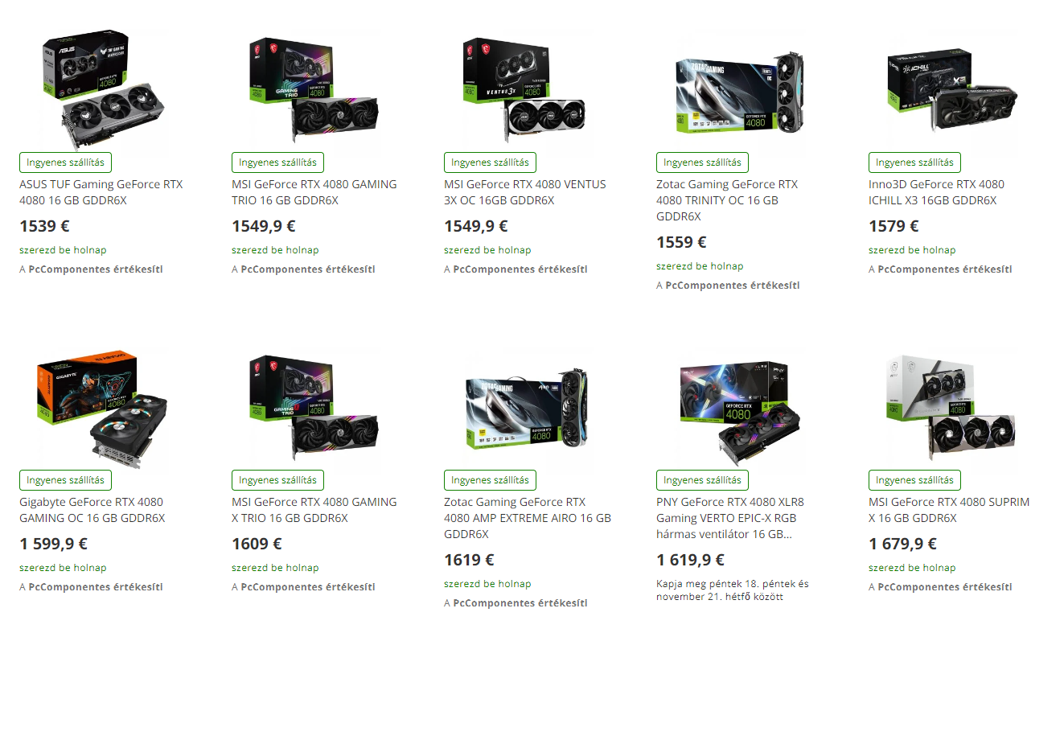
Task: Open the Gigabyte RTX 4080 GAMING OC title
Action: click(92, 510)
